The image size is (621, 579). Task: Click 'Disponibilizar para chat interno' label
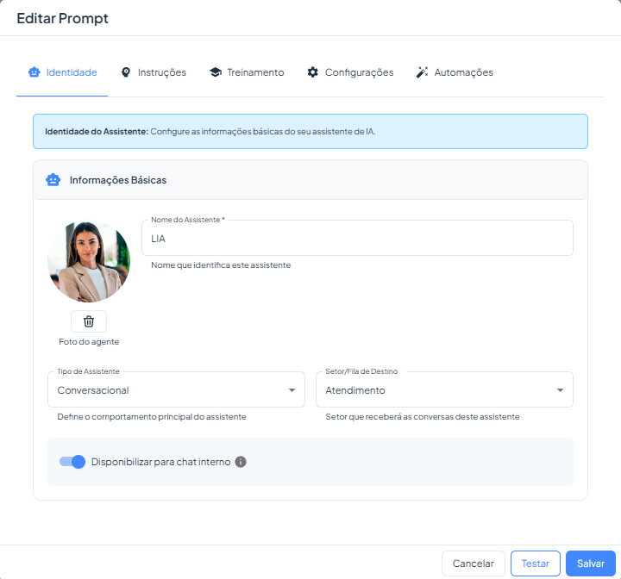coord(160,462)
